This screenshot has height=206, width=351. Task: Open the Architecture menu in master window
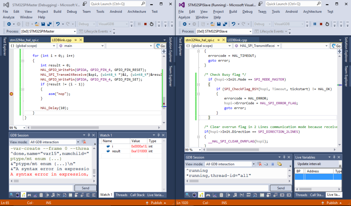point(136,11)
